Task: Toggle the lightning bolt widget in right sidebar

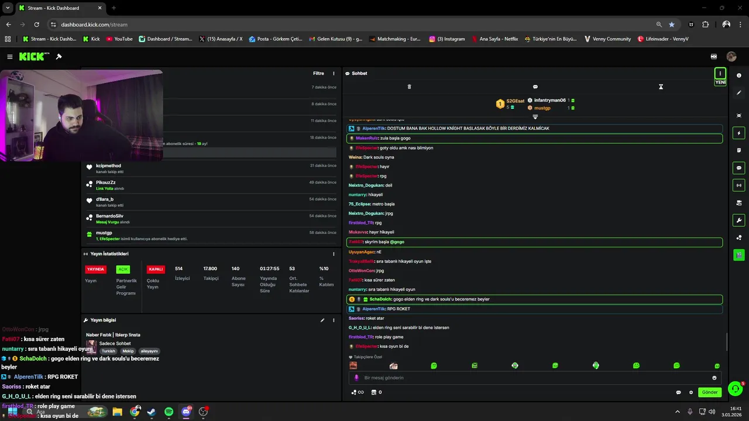Action: (x=739, y=133)
